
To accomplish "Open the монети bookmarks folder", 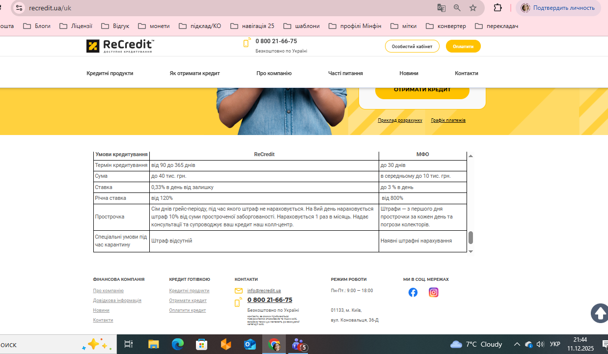I will coord(154,26).
